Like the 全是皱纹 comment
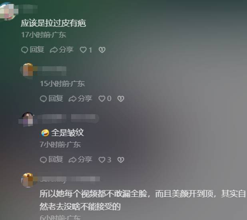247x220 pixels. click(105, 160)
